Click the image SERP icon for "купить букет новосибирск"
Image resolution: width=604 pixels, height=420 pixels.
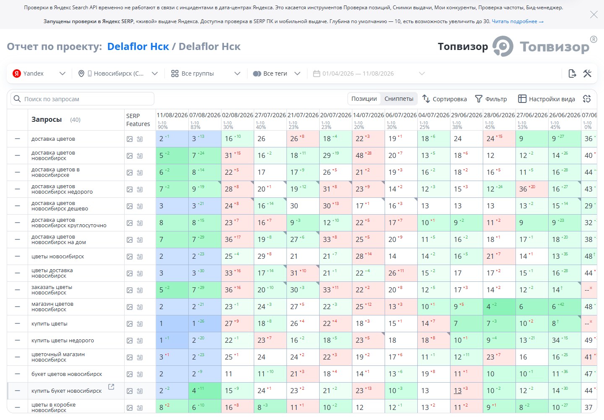(130, 391)
